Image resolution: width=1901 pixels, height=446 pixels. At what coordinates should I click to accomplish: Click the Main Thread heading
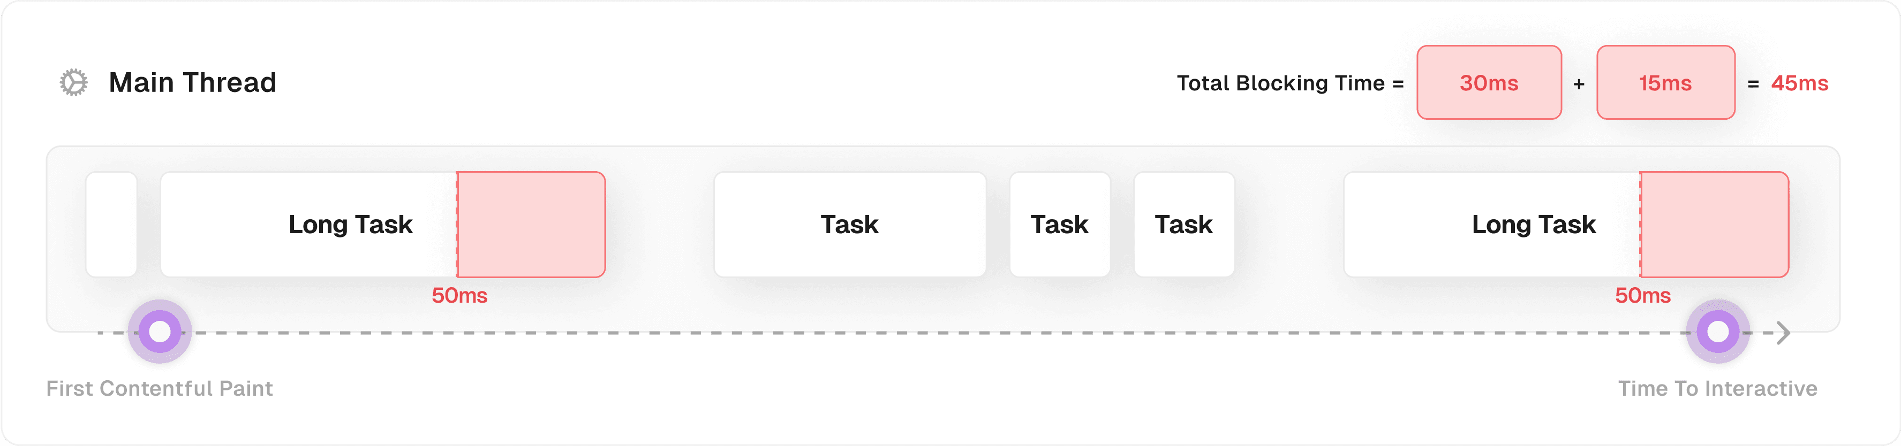193,82
